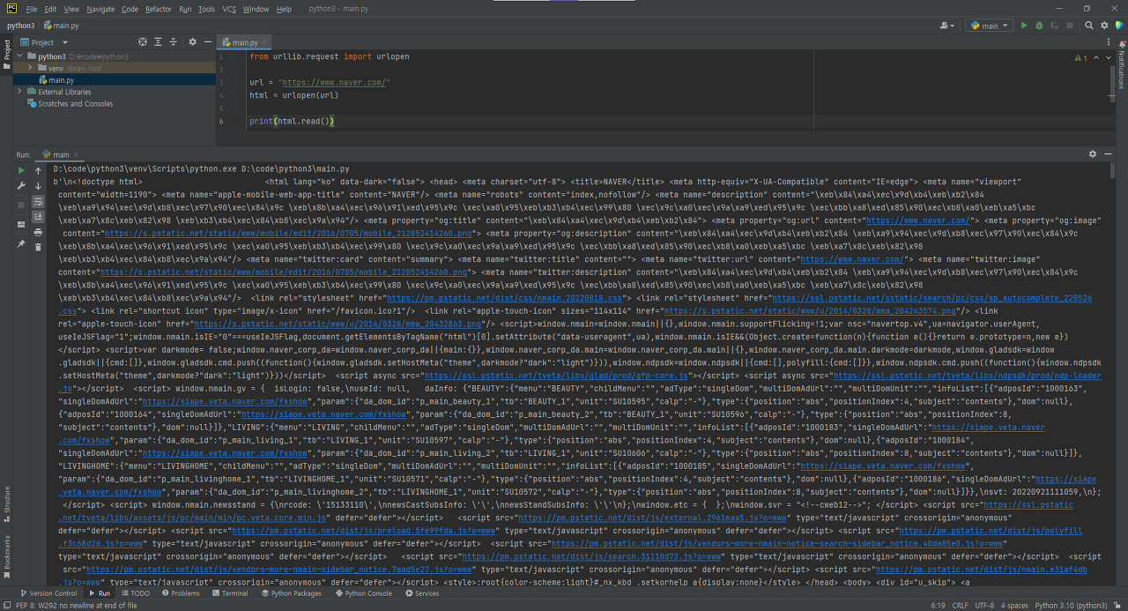The height and width of the screenshot is (611, 1128).
Task: Close the main.py editor tab
Action: coord(265,41)
